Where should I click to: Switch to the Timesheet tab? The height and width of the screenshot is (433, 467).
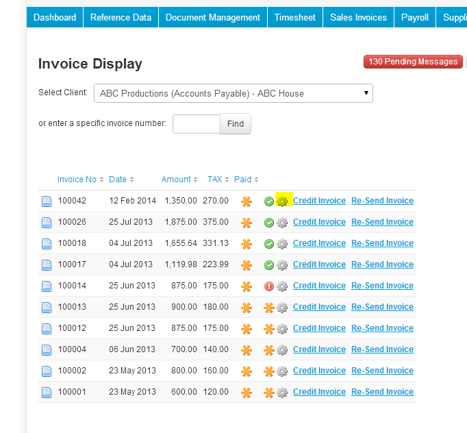pyautogui.click(x=295, y=17)
